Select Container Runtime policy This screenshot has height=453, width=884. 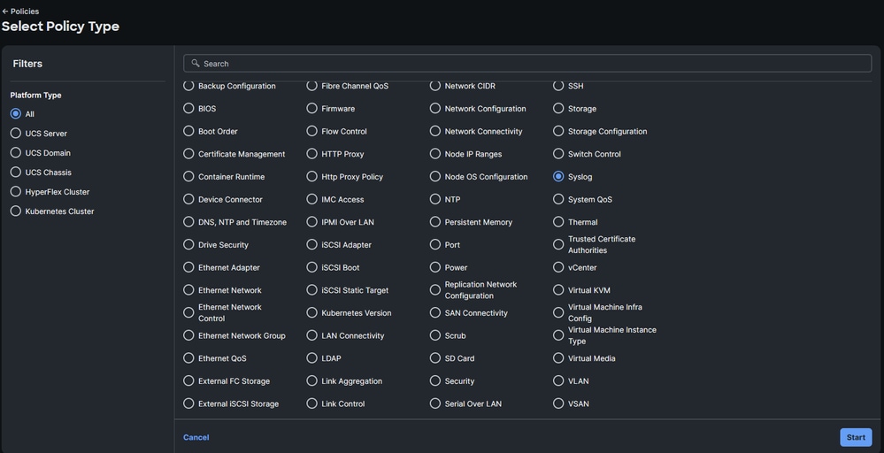188,176
